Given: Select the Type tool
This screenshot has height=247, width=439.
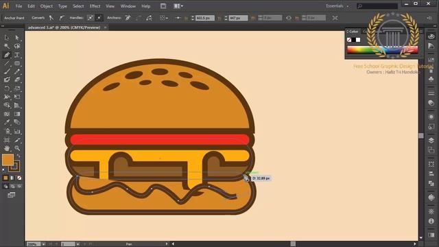Looking at the screenshot, I should click(x=17, y=55).
